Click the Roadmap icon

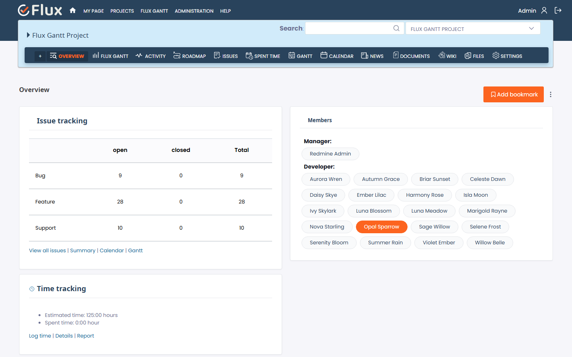point(177,56)
